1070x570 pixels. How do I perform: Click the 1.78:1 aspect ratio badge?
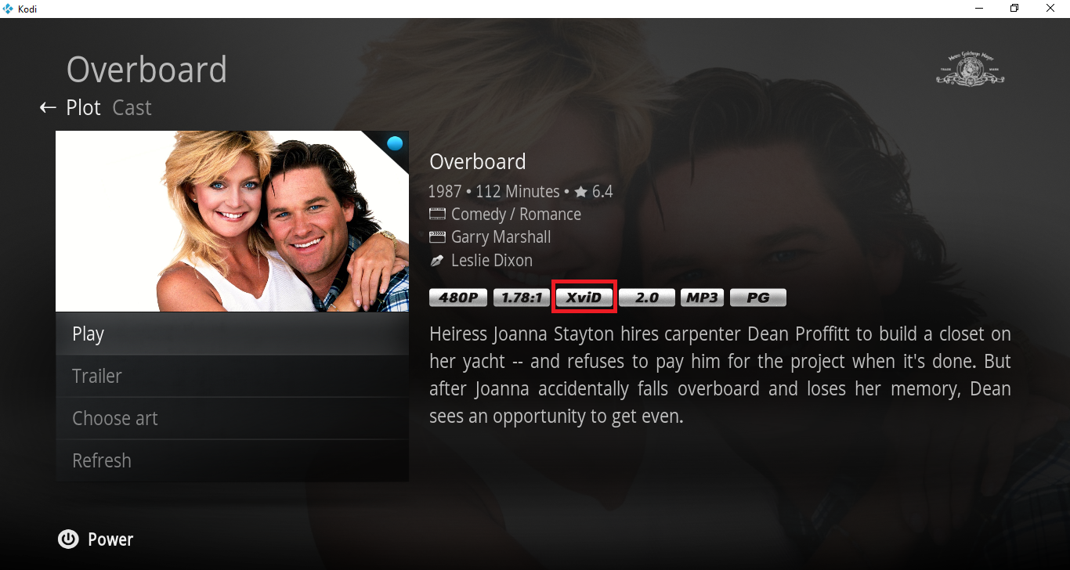click(x=521, y=298)
